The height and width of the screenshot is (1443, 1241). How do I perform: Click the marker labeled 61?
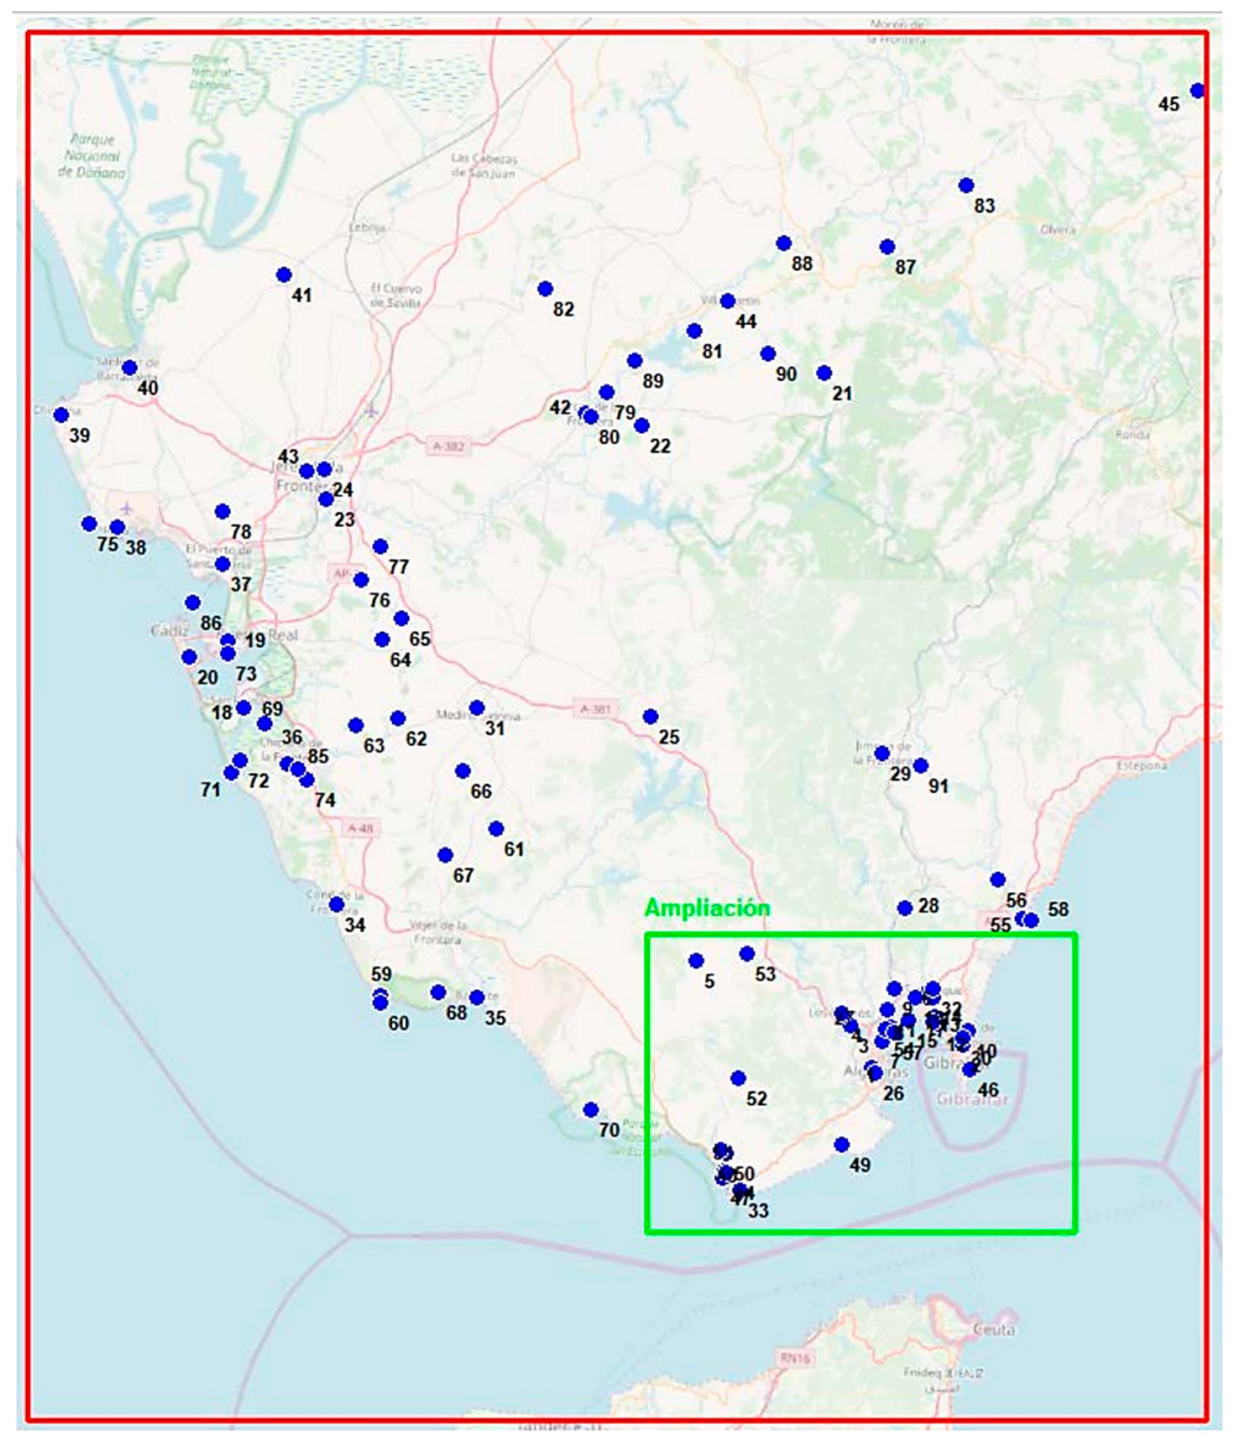pyautogui.click(x=496, y=829)
